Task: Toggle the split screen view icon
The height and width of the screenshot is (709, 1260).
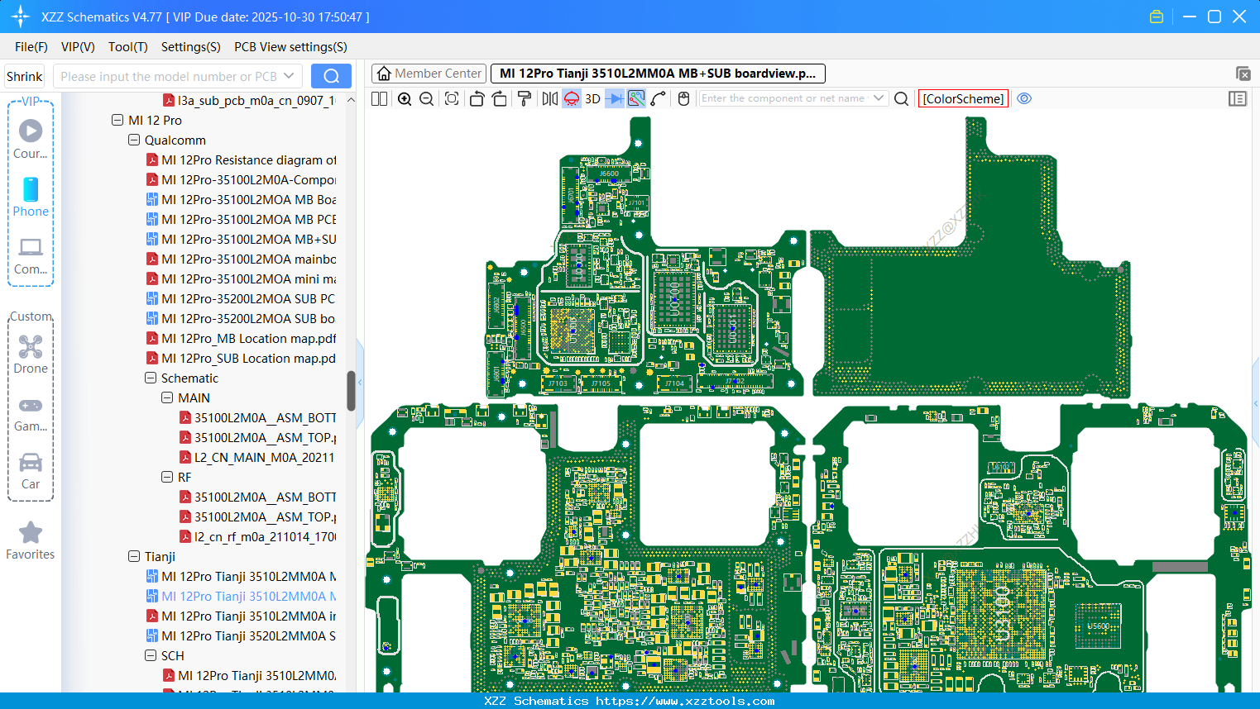Action: [x=379, y=98]
